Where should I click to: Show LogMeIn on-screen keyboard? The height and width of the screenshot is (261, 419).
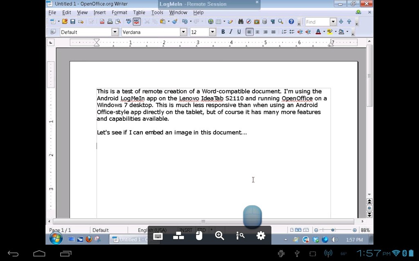click(x=158, y=236)
